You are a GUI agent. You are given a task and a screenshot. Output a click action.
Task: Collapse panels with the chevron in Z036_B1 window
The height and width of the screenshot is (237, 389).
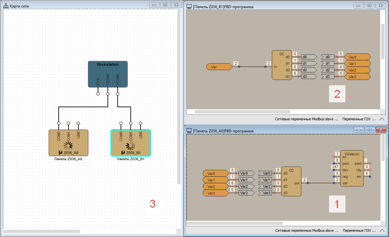click(x=381, y=119)
